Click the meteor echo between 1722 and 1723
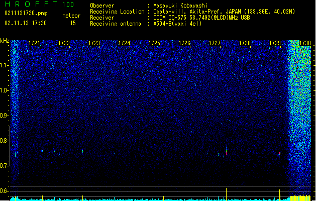The height and width of the screenshot is (201, 316). (x=82, y=151)
